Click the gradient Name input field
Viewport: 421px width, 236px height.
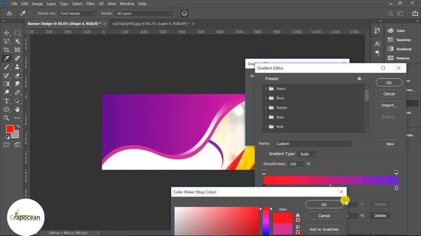tap(313, 144)
